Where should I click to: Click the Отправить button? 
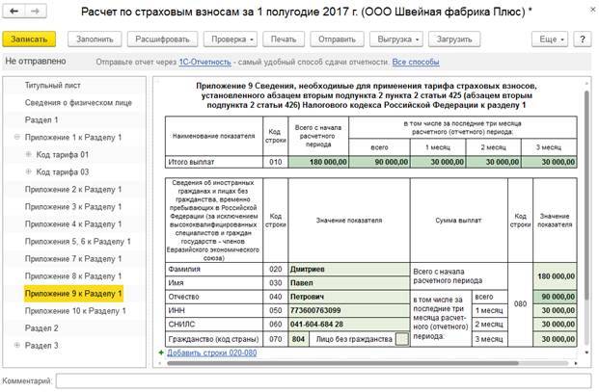point(337,39)
